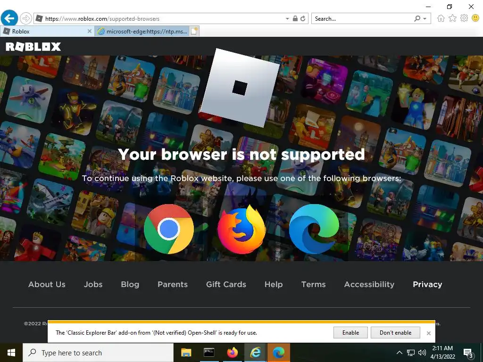The image size is (483, 362).
Task: Choose Don't enable for the add-on
Action: [x=395, y=332]
